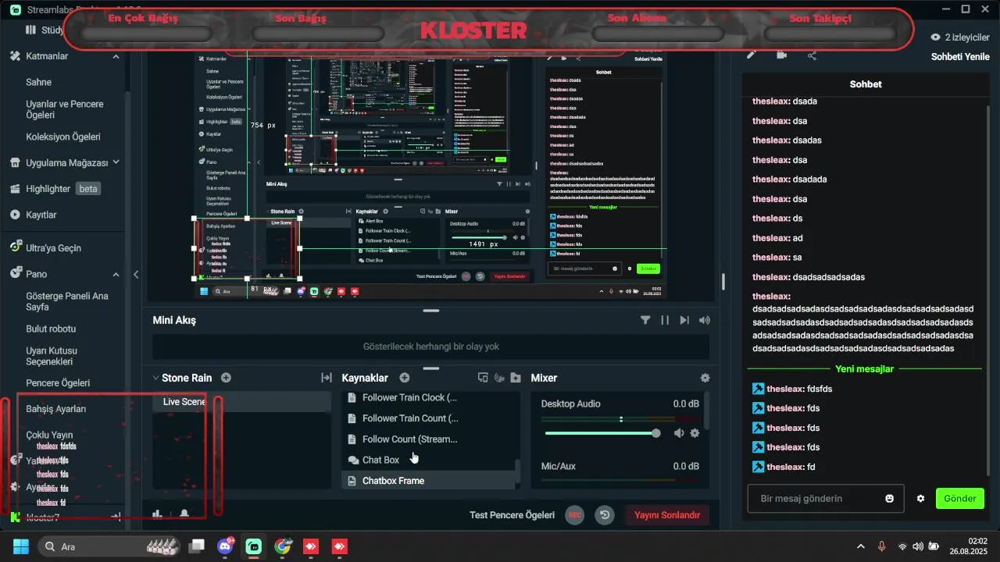Filter Mini Akış events
This screenshot has height=562, width=1000.
(645, 320)
